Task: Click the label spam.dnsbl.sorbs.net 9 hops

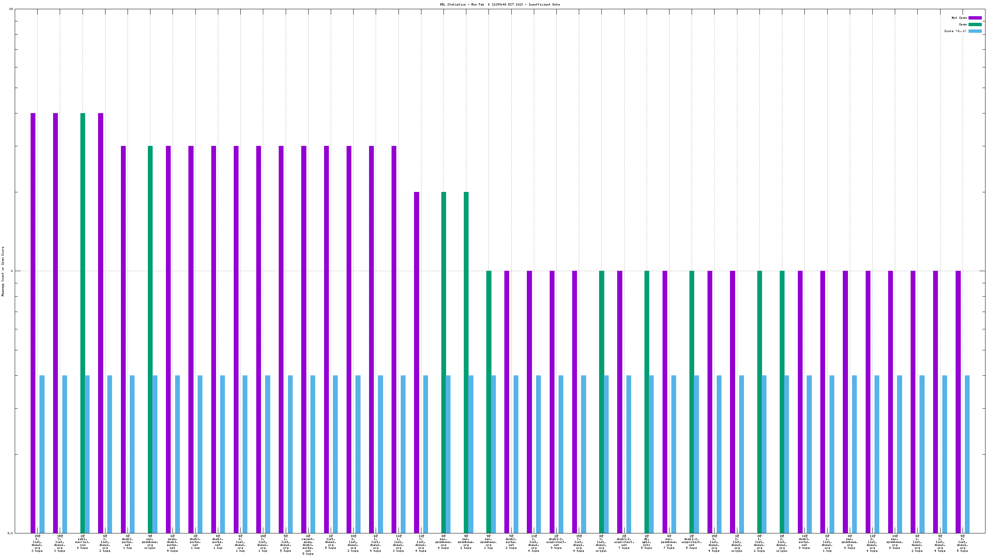Action: [172, 543]
